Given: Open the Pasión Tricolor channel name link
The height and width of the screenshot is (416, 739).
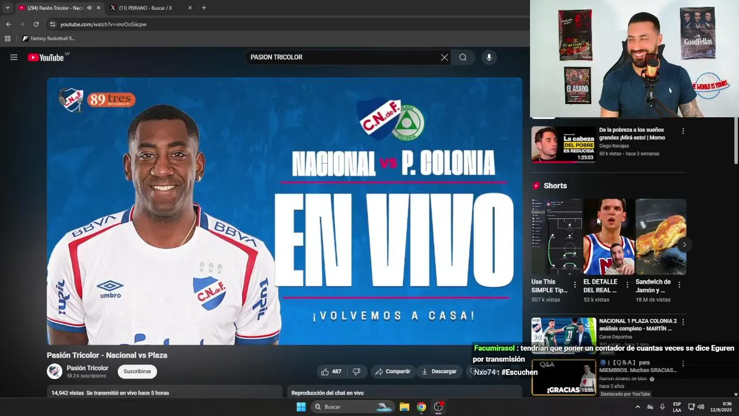Looking at the screenshot, I should click(87, 368).
